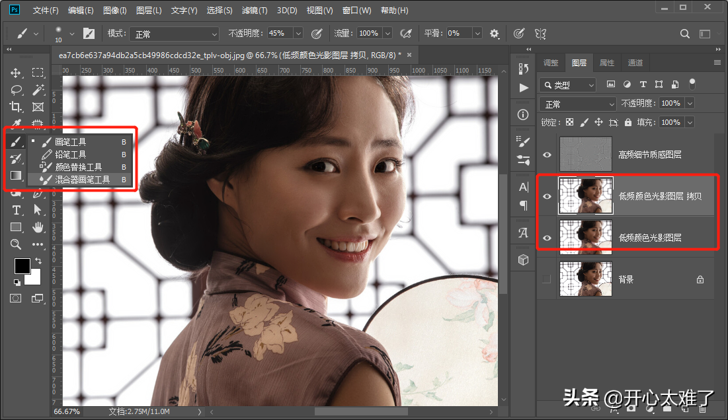
Task: Hide the 低频颜色光影图层 layer
Action: click(x=547, y=238)
